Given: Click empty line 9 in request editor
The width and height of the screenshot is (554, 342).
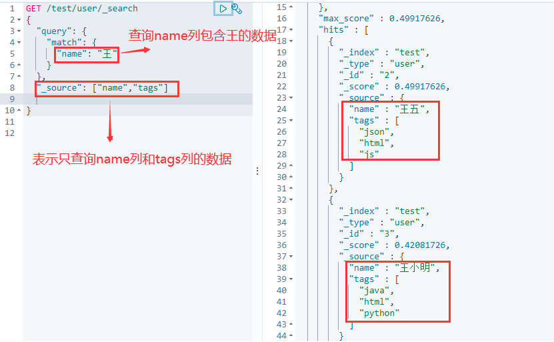Looking at the screenshot, I should (x=133, y=99).
